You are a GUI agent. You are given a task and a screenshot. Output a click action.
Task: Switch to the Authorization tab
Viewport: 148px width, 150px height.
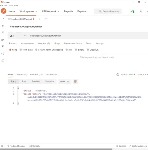click(27, 43)
